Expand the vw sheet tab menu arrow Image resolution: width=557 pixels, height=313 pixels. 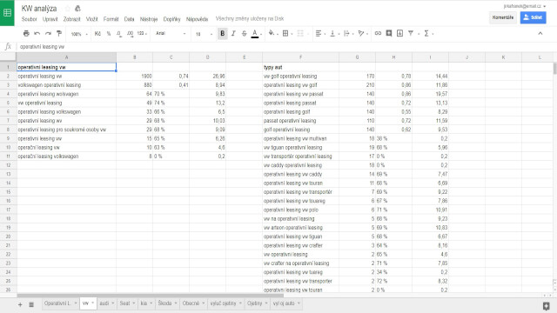click(x=93, y=303)
